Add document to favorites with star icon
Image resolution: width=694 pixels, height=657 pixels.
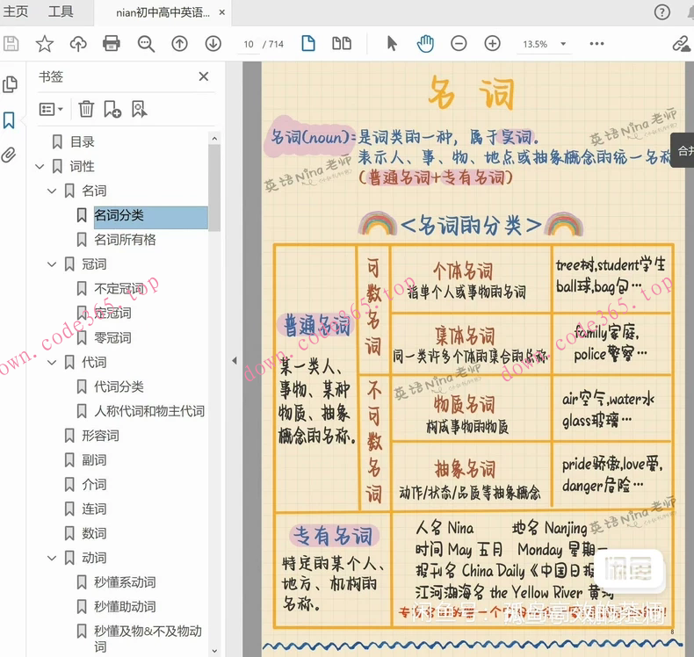(x=45, y=44)
